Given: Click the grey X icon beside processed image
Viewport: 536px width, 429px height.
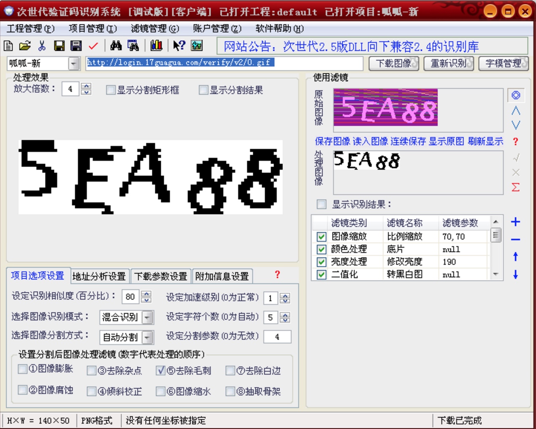Looking at the screenshot, I should pyautogui.click(x=516, y=172).
